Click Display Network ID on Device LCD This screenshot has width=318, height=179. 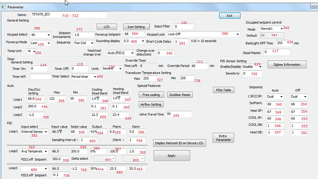click(x=179, y=143)
